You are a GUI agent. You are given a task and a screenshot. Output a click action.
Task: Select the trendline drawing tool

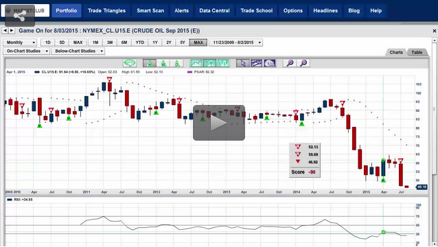tap(256, 63)
